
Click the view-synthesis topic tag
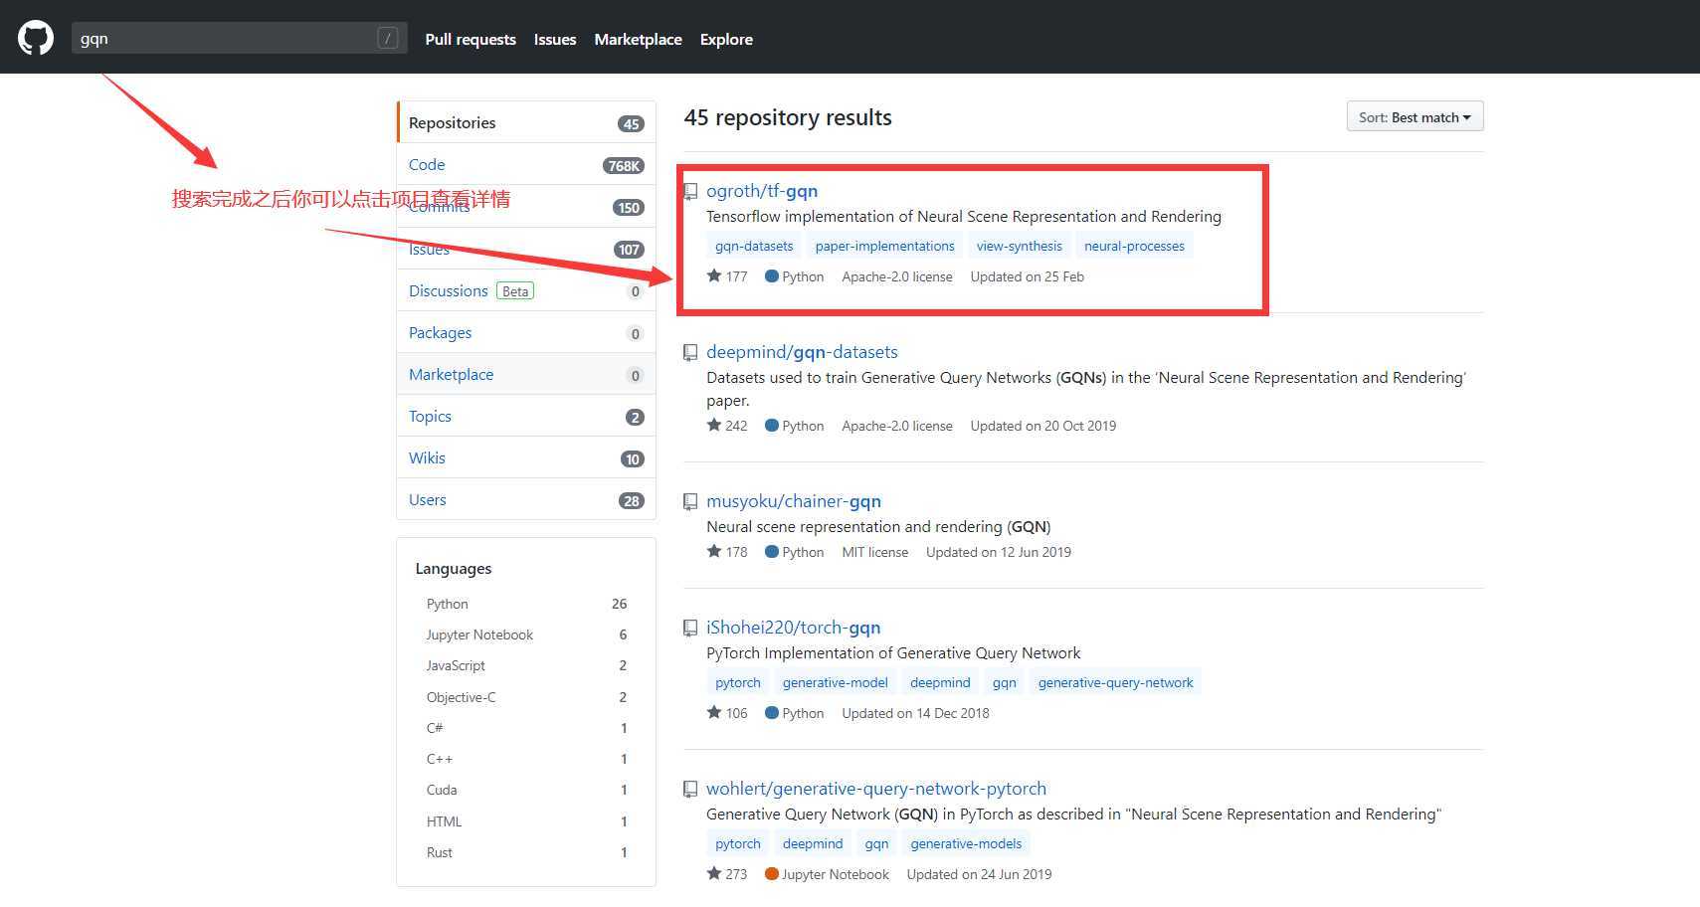[1019, 246]
